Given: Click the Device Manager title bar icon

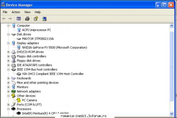Looking at the screenshot, I should (3, 5).
